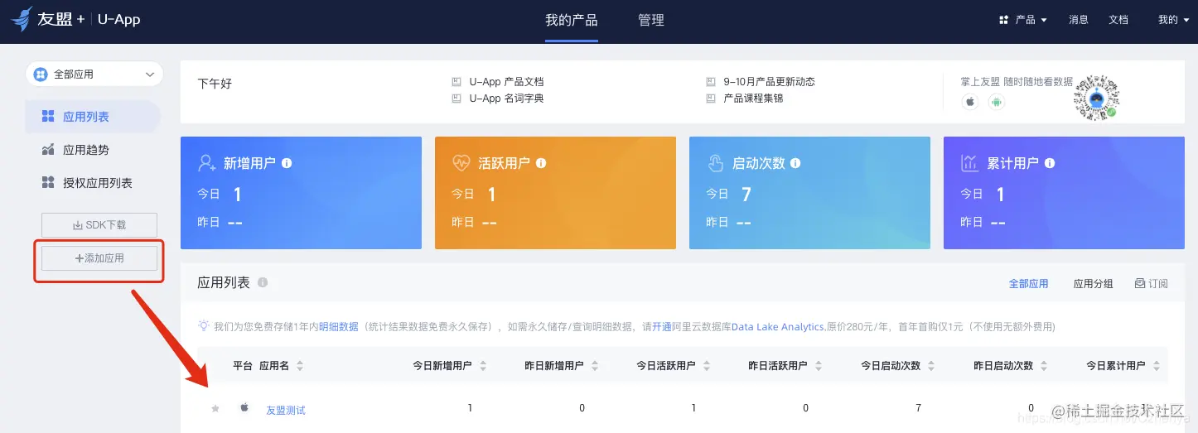This screenshot has height=433, width=1198.
Task: Open 授权应用列表 in the sidebar
Action: [98, 183]
